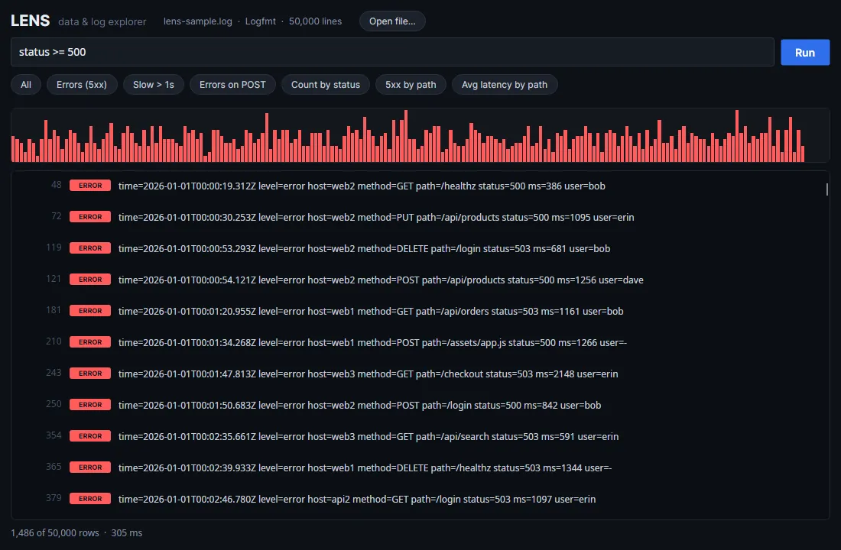Select the All filter chip
This screenshot has width=841, height=550.
coord(26,85)
